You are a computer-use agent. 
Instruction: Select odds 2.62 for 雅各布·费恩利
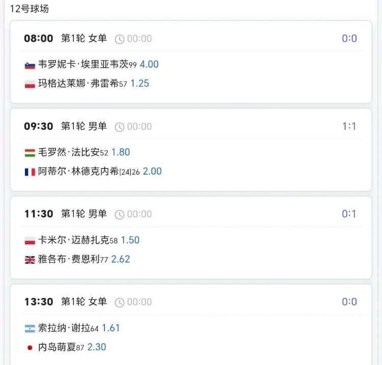click(121, 259)
